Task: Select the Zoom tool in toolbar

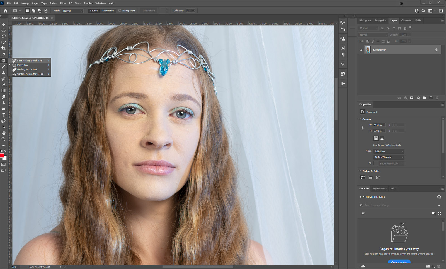Action: [3, 139]
